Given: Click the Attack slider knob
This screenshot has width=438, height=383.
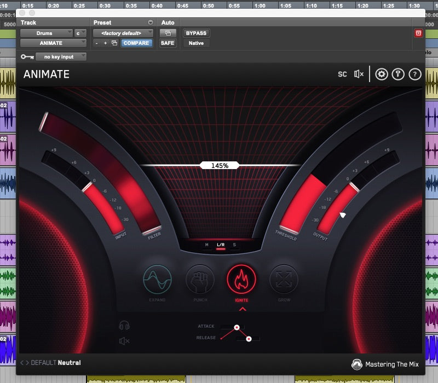Looking at the screenshot, I should click(x=237, y=327).
